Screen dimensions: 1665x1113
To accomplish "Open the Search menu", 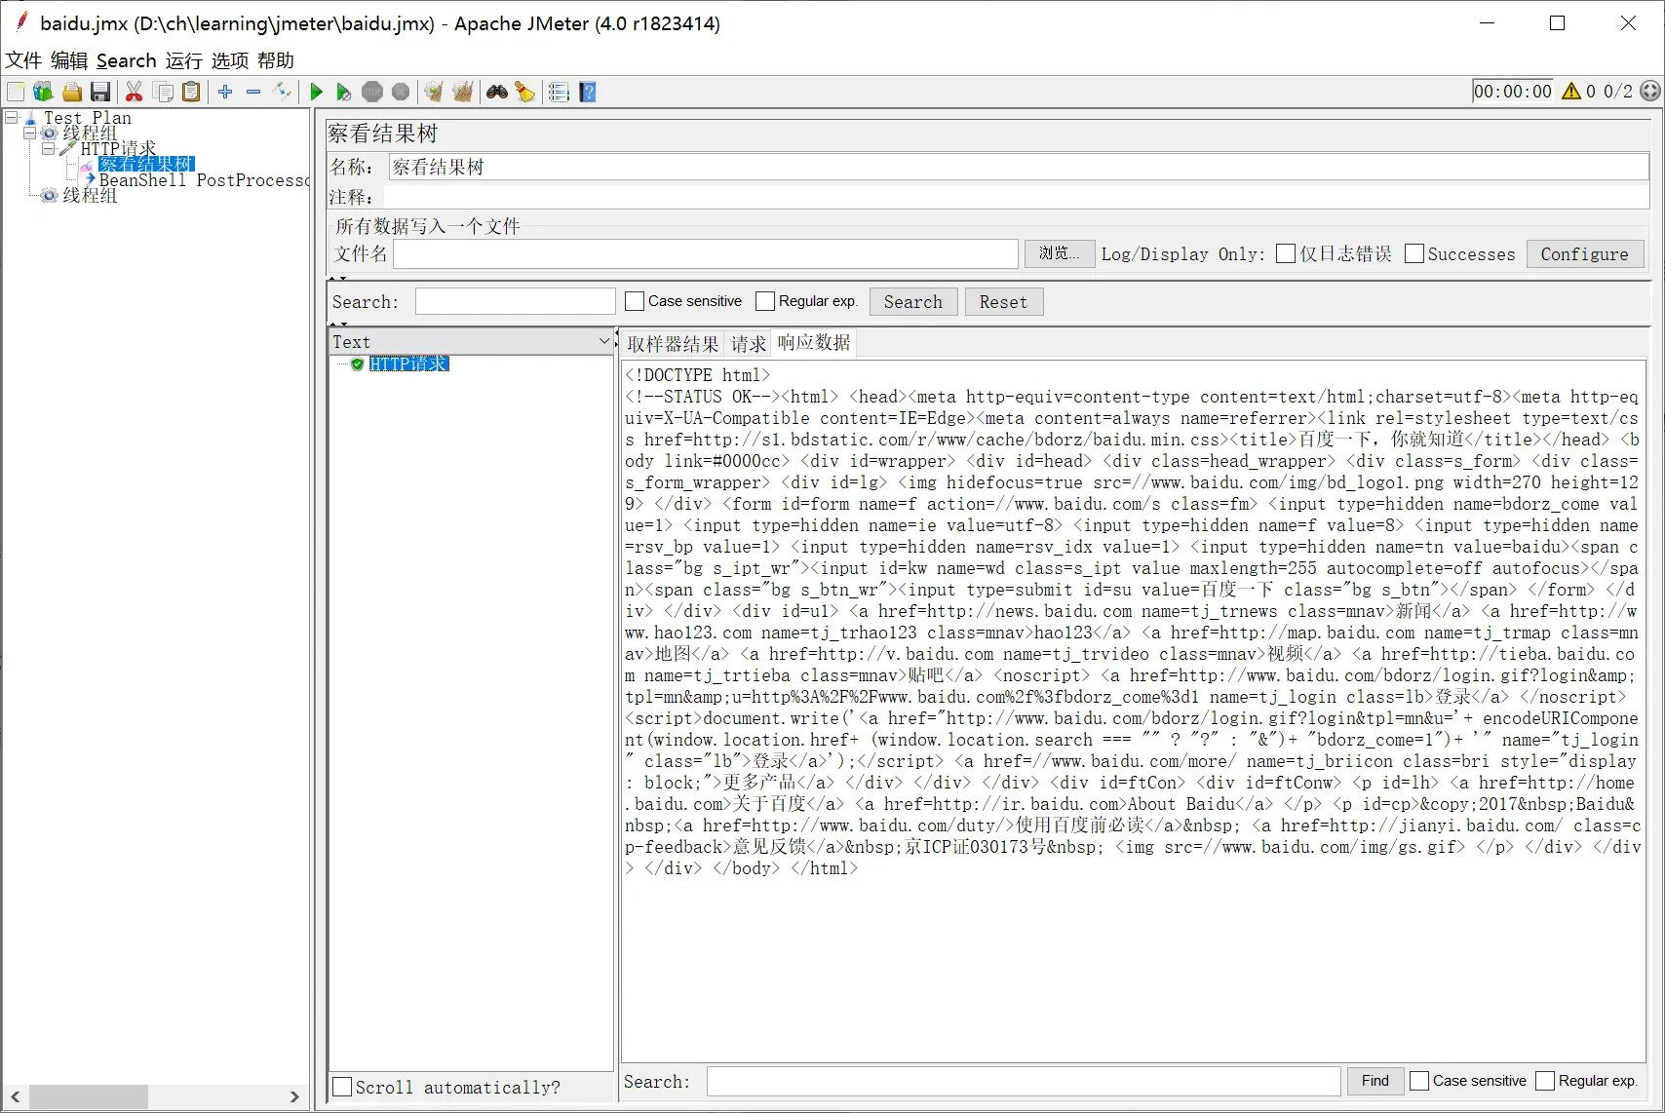I will 126,60.
